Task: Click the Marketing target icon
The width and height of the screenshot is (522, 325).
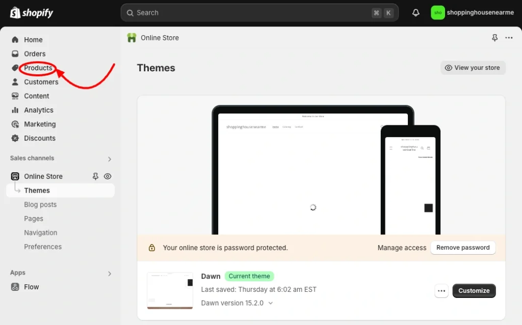Action: point(15,124)
